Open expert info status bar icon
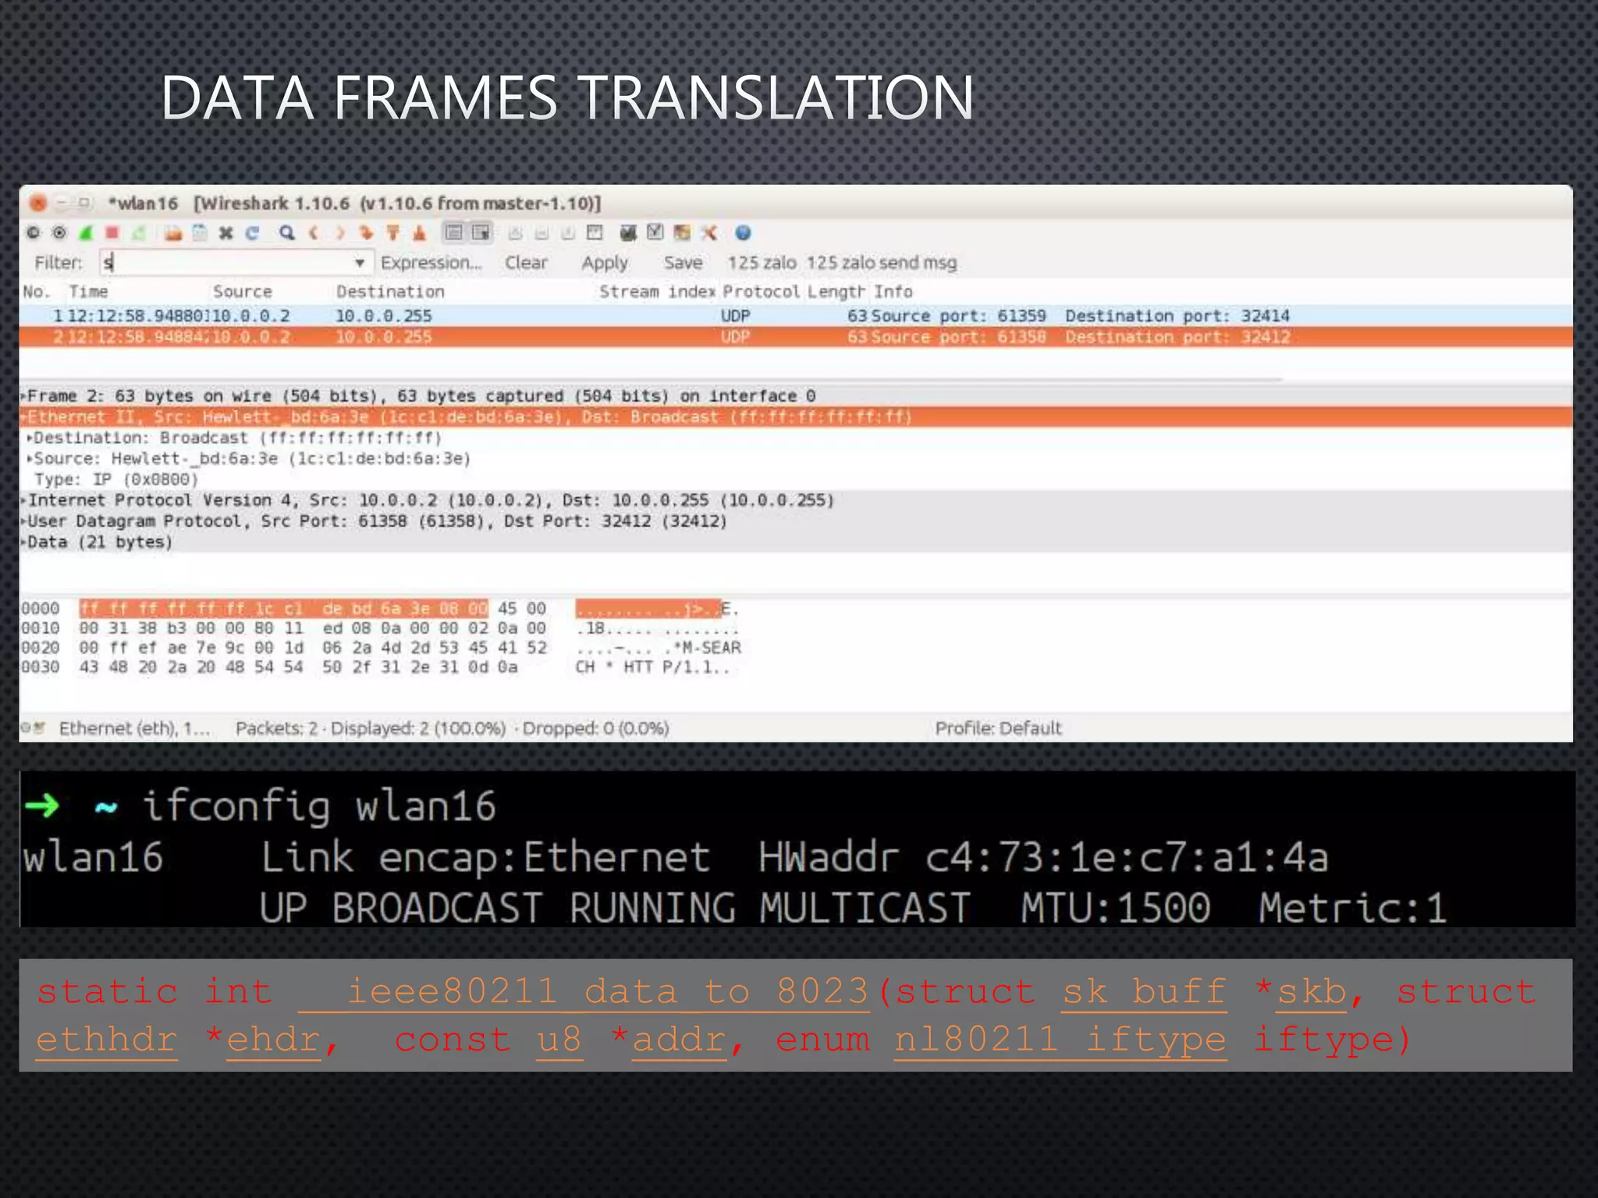This screenshot has width=1598, height=1198. (26, 728)
